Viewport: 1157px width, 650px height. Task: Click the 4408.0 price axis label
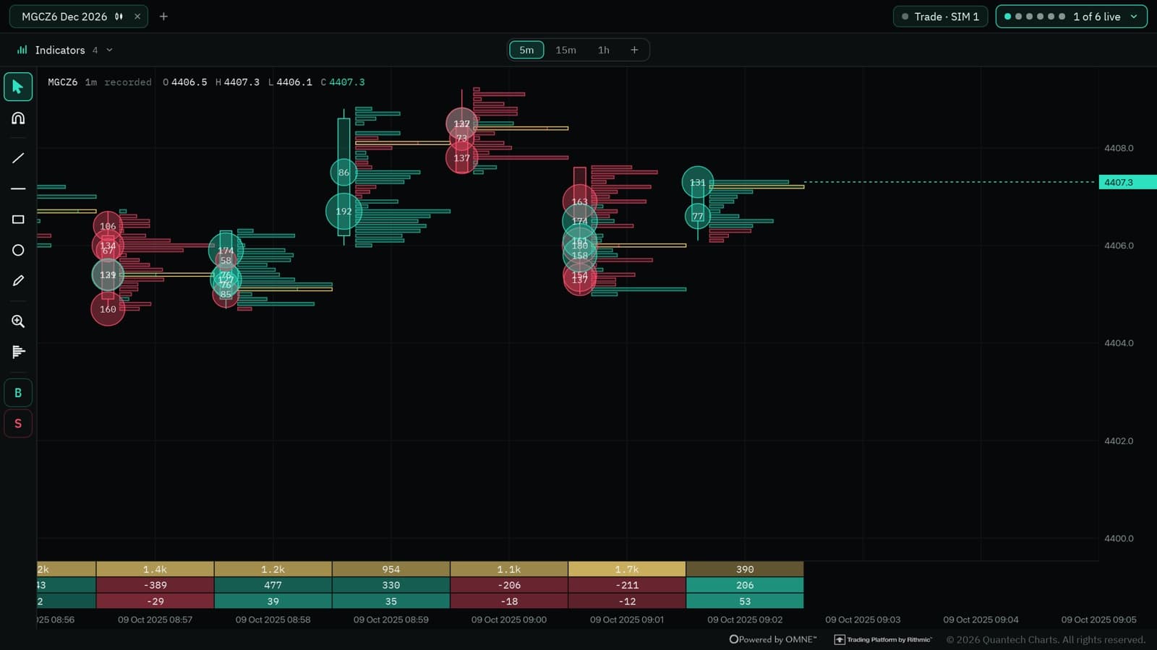(1119, 148)
